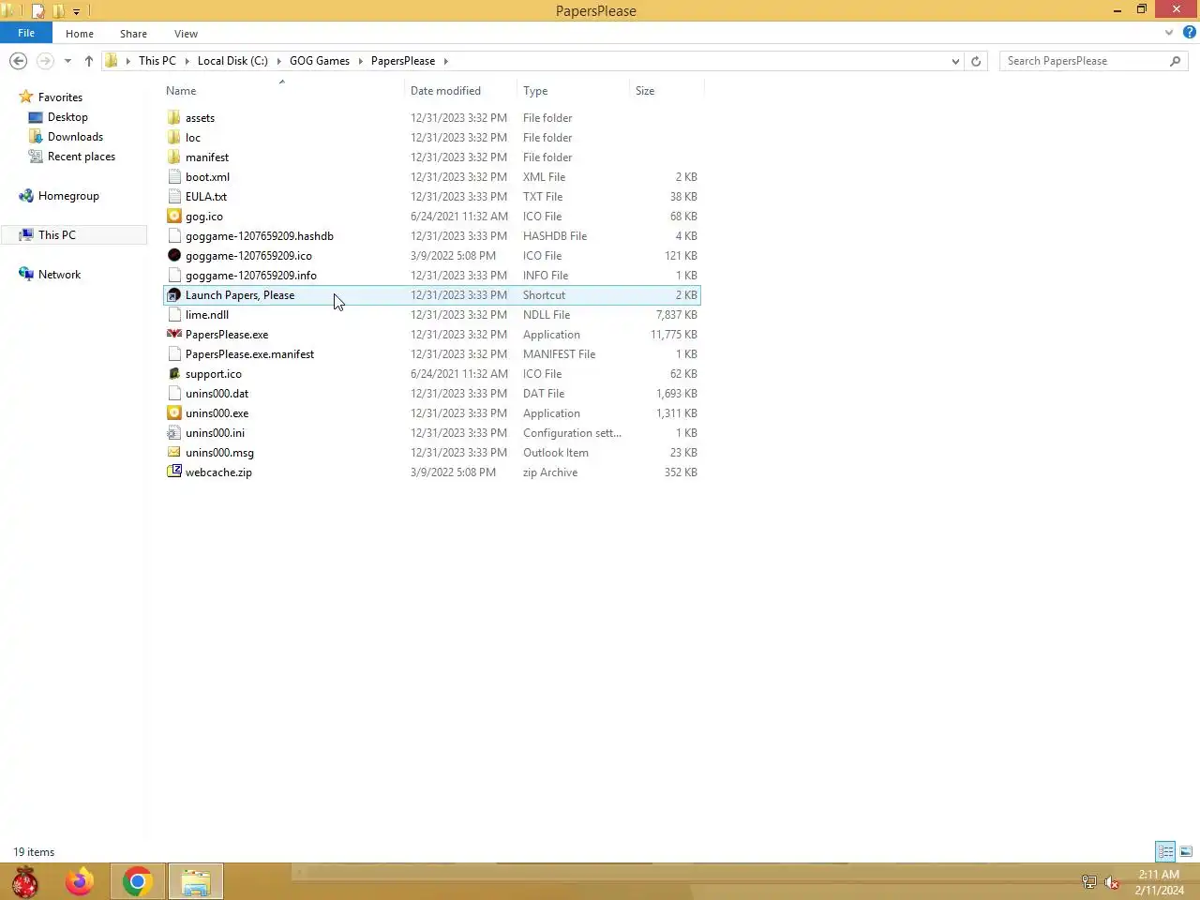Select goggame-1207659209.hashdb file name
Image resolution: width=1200 pixels, height=900 pixels.
click(260, 236)
